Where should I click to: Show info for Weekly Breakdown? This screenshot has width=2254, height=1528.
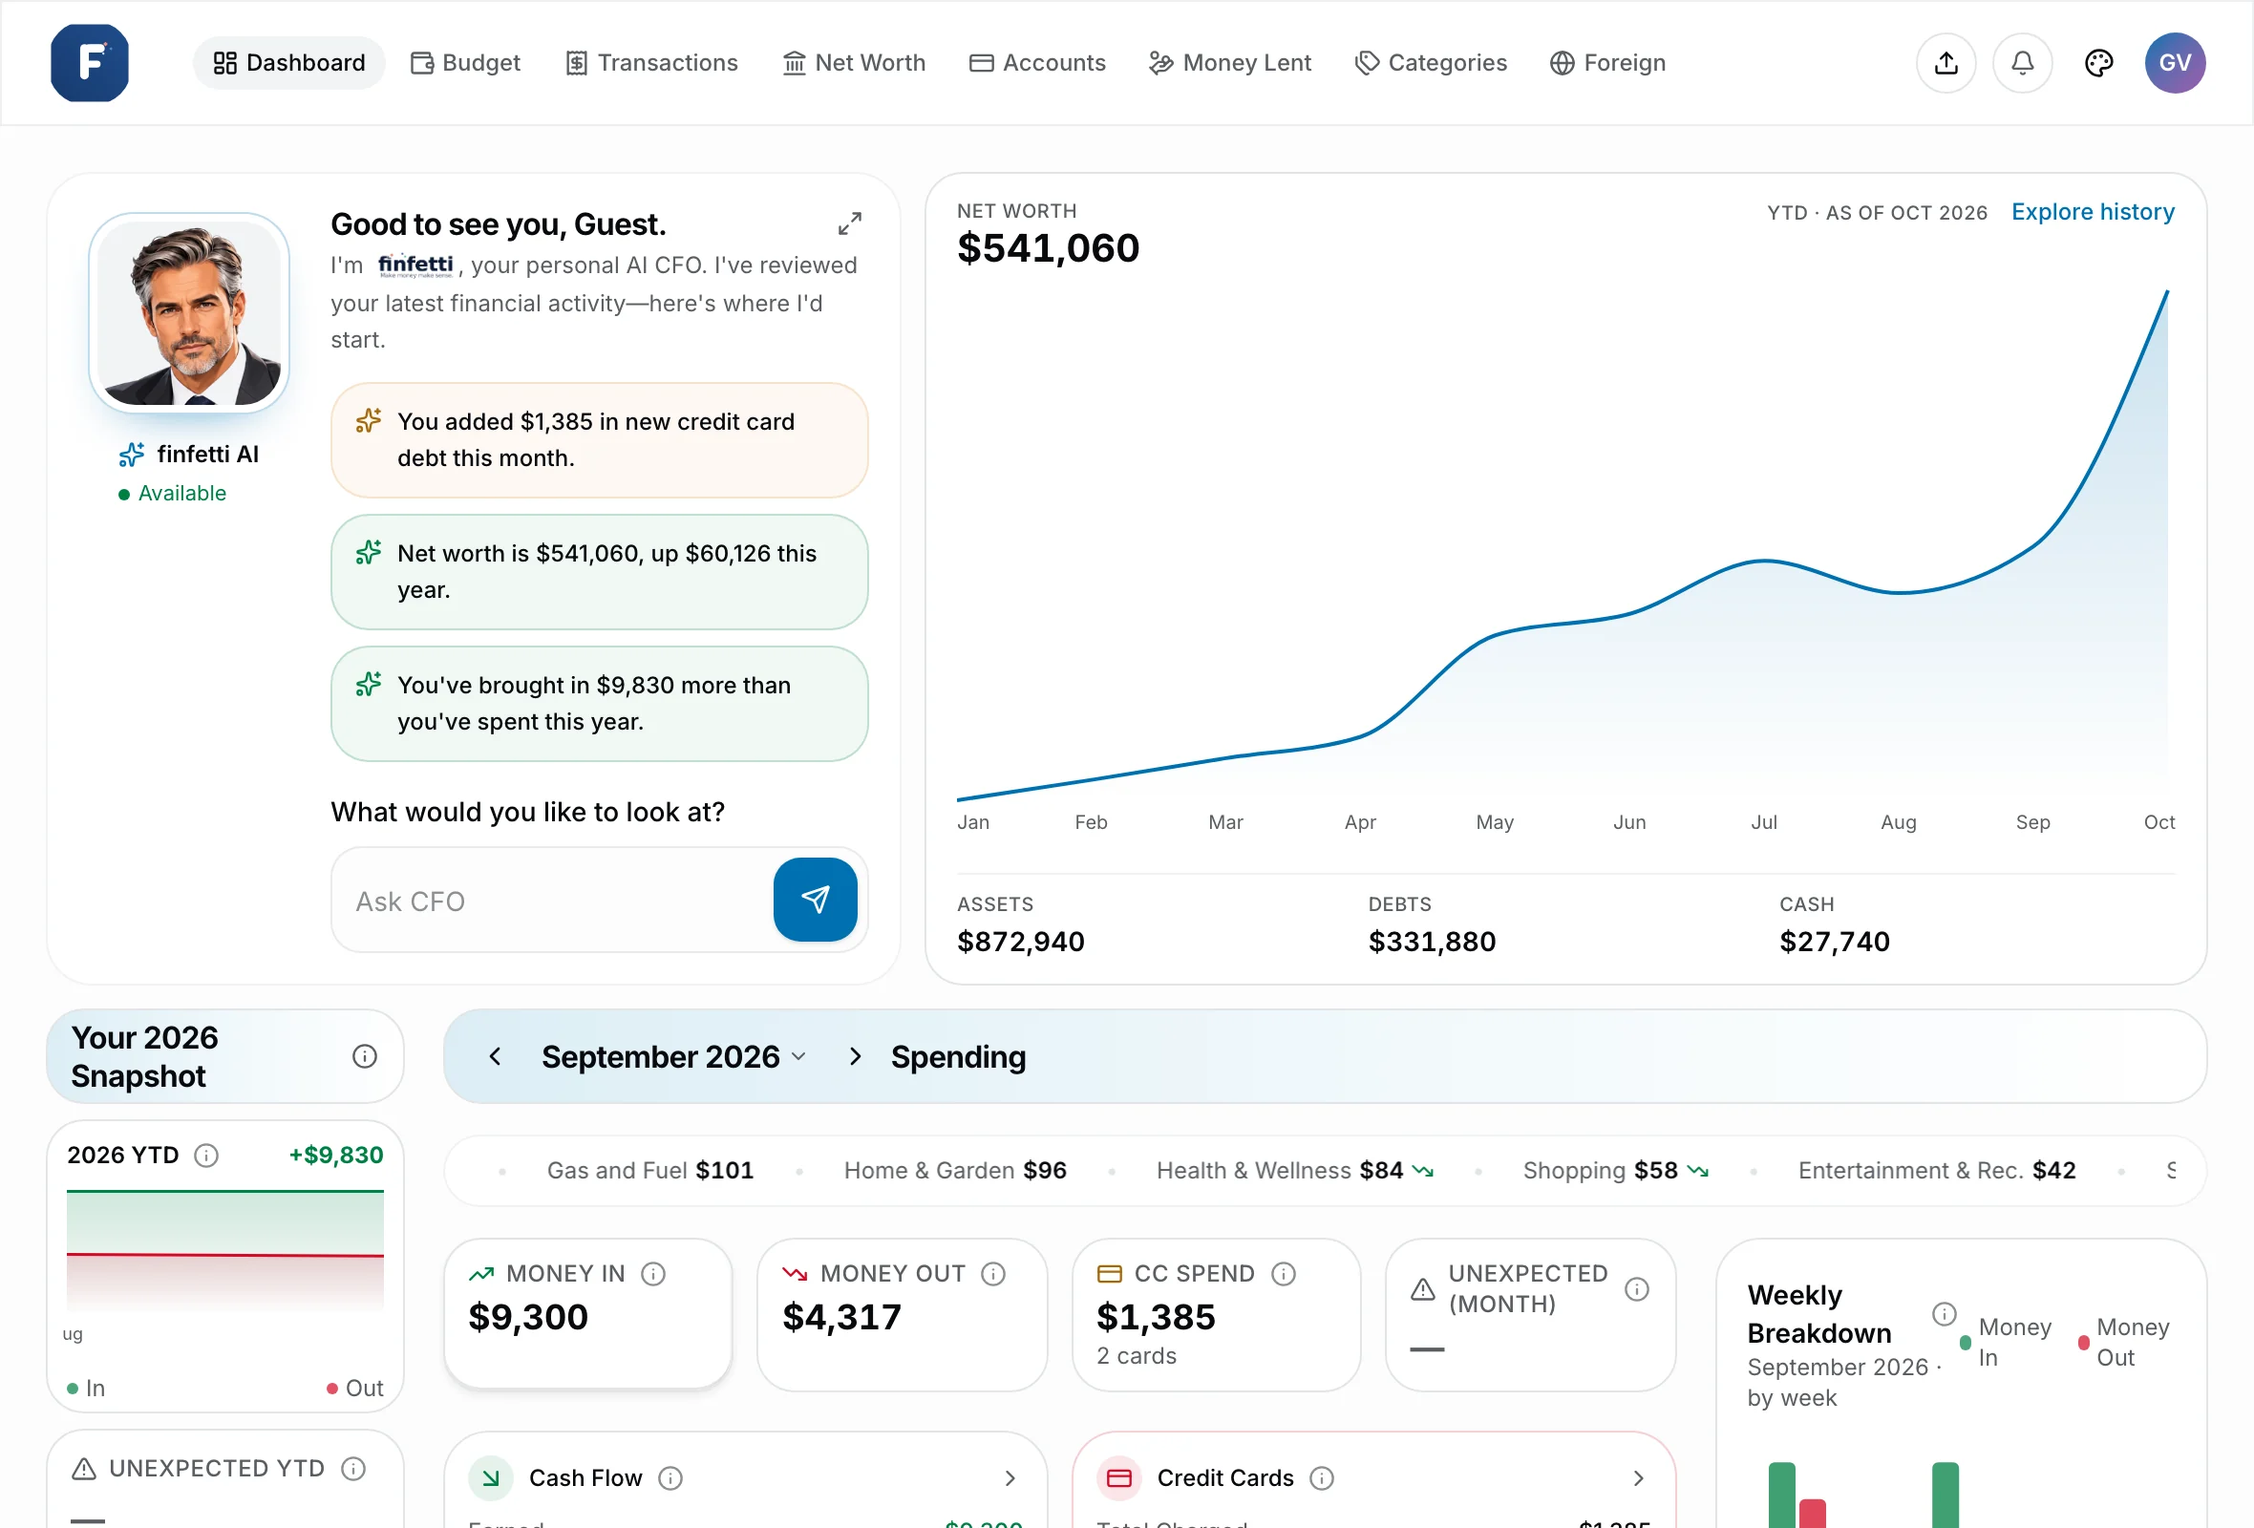(x=1944, y=1314)
